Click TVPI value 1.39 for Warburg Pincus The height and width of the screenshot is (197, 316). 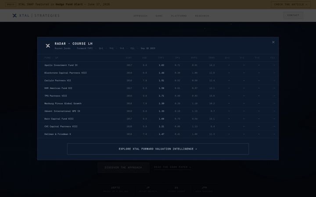click(162, 103)
